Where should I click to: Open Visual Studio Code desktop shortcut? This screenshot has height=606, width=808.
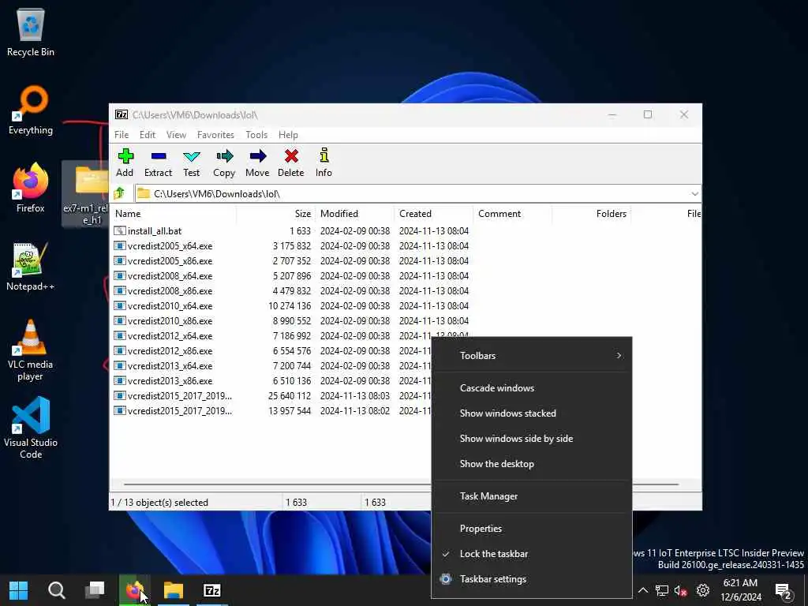31,428
